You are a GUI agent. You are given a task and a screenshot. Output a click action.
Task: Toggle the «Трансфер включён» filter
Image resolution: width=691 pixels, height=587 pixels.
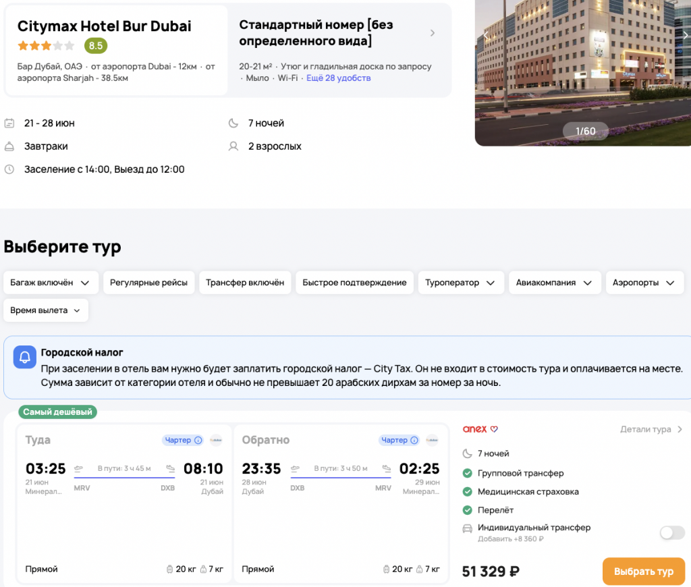pyautogui.click(x=245, y=283)
